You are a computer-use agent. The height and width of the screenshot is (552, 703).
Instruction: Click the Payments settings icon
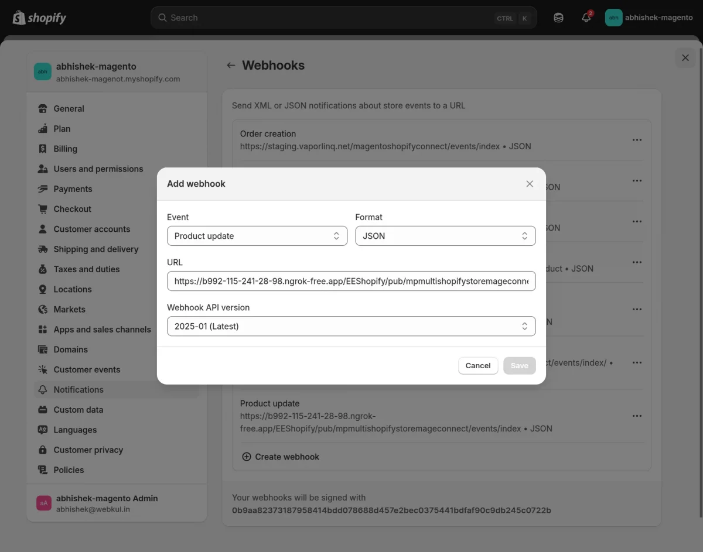(43, 188)
